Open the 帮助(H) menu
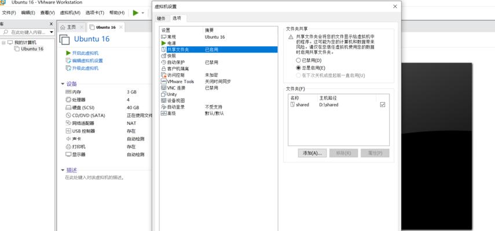 (117, 13)
